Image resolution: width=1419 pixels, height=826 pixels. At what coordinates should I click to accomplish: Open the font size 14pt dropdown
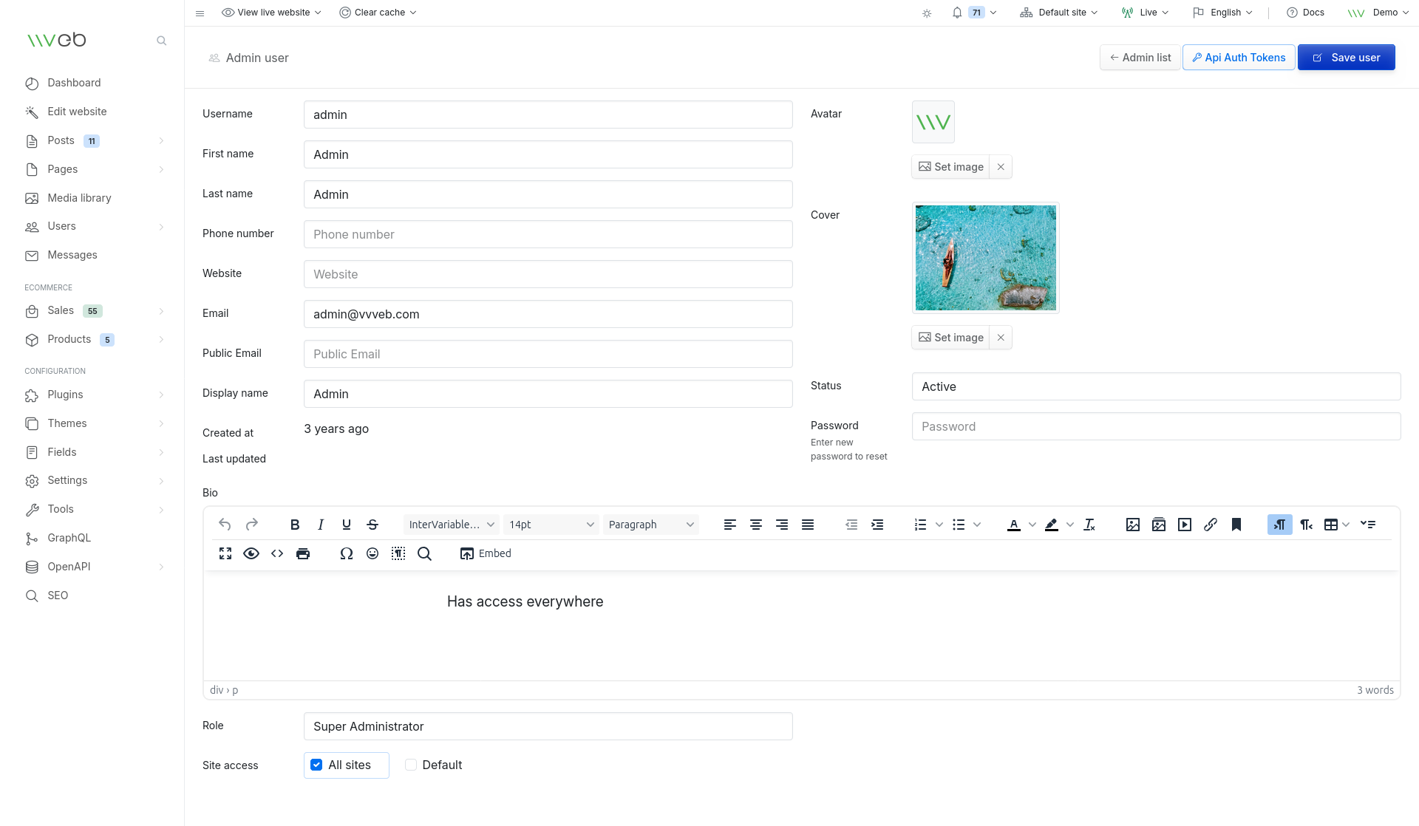pyautogui.click(x=551, y=525)
